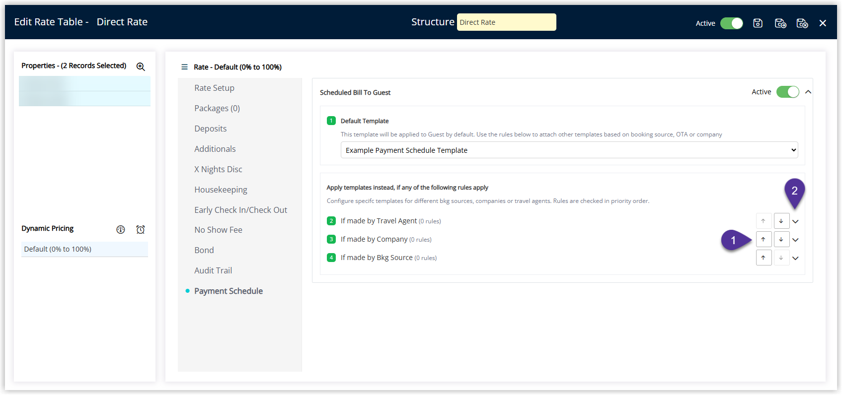Open the Rate Setup section
Image resolution: width=842 pixels, height=395 pixels.
214,88
